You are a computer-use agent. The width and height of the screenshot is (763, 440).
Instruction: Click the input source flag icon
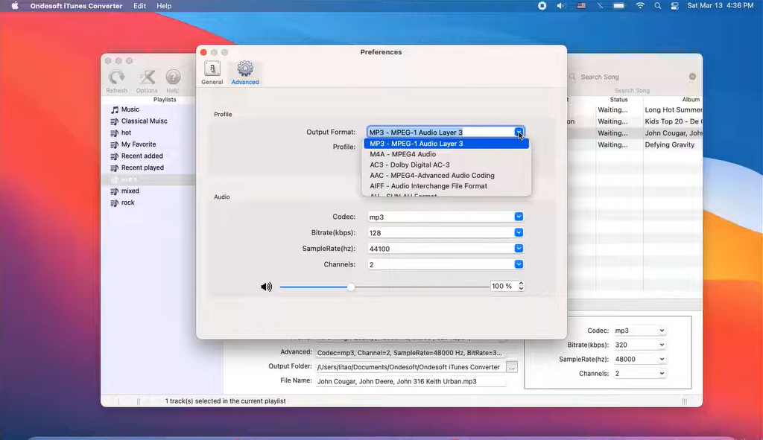[x=581, y=6]
